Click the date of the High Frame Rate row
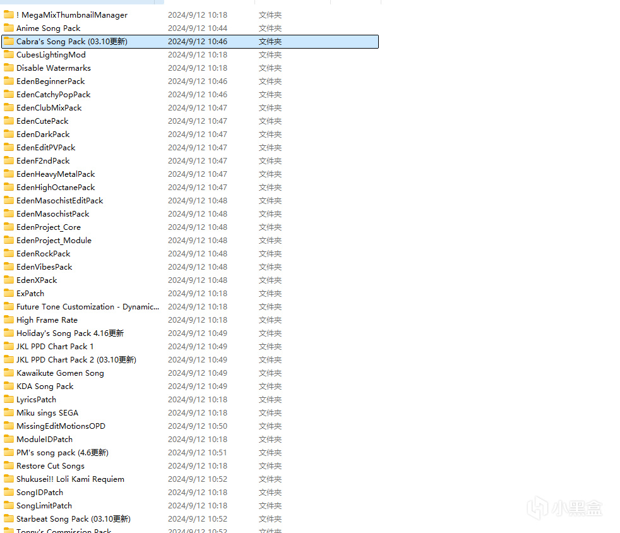The image size is (620, 533). click(x=198, y=320)
